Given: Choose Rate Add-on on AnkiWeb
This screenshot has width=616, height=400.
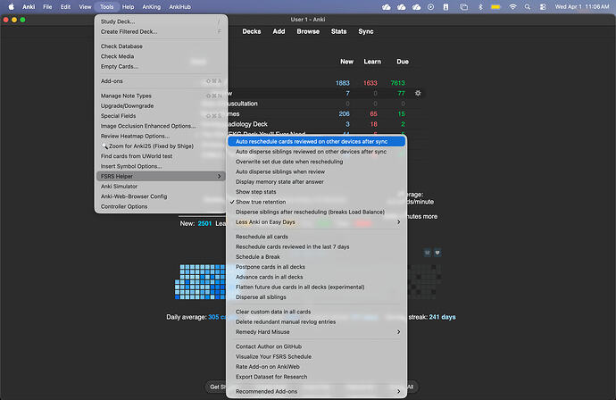Looking at the screenshot, I should 317,367.
